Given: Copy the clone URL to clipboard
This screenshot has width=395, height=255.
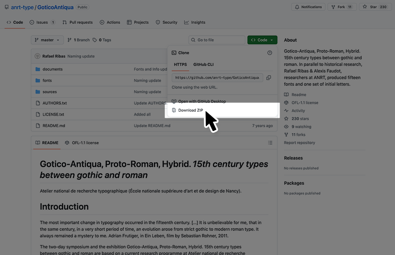Looking at the screenshot, I should (x=269, y=78).
